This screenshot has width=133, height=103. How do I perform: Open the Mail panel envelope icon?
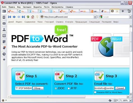tap(4, 23)
